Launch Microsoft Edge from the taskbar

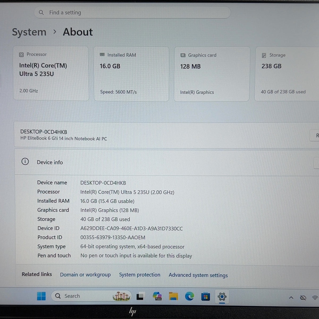tap(189, 296)
